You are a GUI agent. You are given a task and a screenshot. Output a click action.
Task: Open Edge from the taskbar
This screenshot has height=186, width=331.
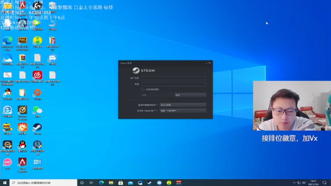[x=101, y=182]
